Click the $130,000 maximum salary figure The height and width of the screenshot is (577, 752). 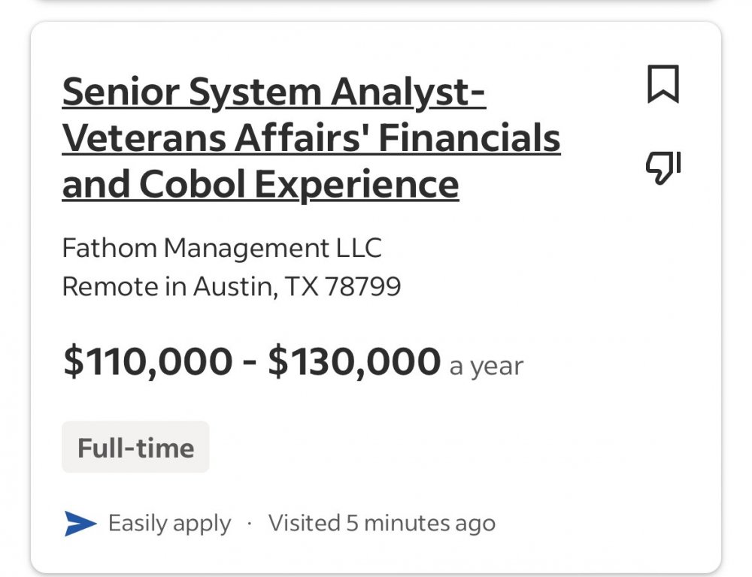click(353, 361)
